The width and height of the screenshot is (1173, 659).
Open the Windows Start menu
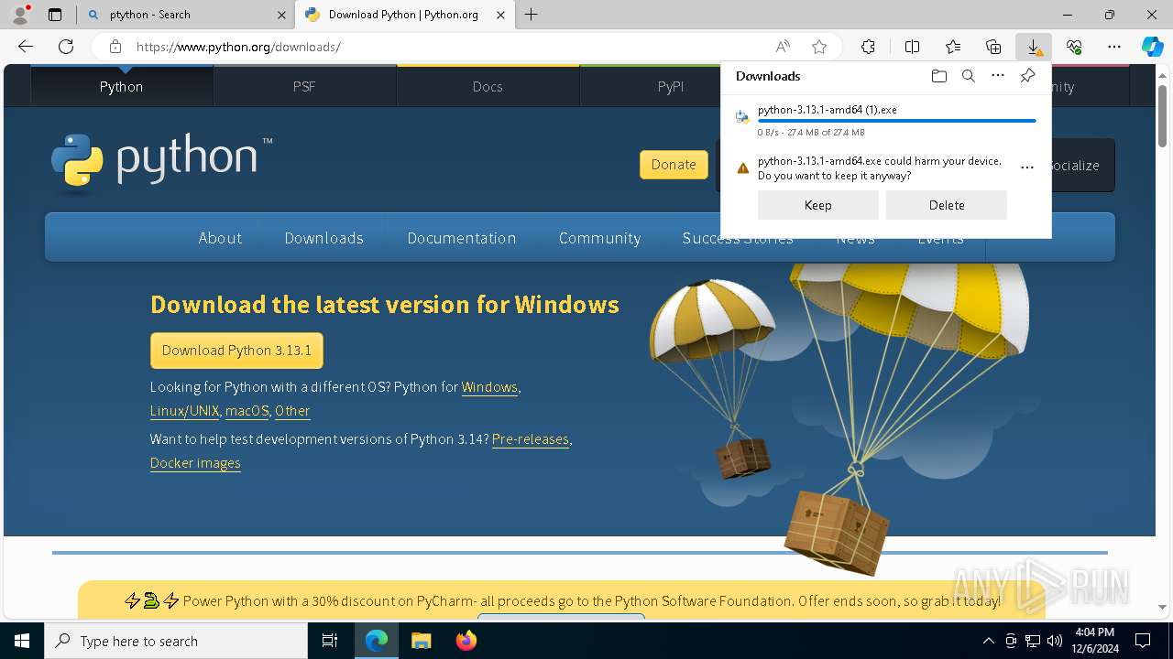(22, 641)
